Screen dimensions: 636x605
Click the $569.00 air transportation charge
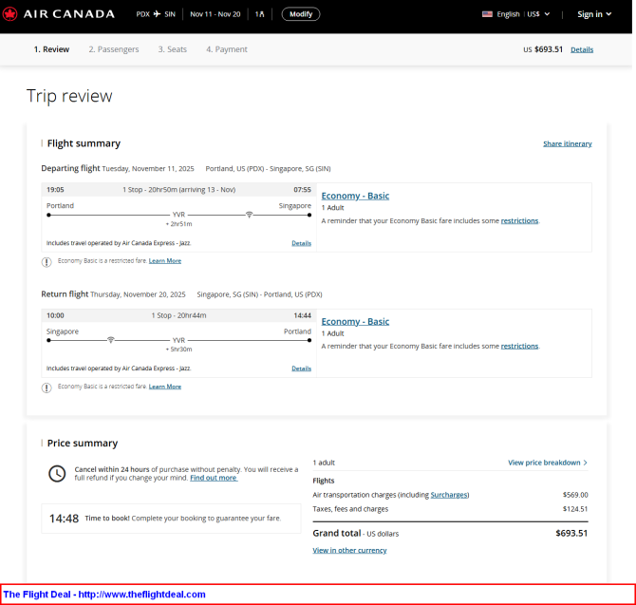coord(575,495)
